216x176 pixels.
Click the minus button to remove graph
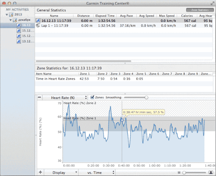pyautogui.click(x=40, y=97)
